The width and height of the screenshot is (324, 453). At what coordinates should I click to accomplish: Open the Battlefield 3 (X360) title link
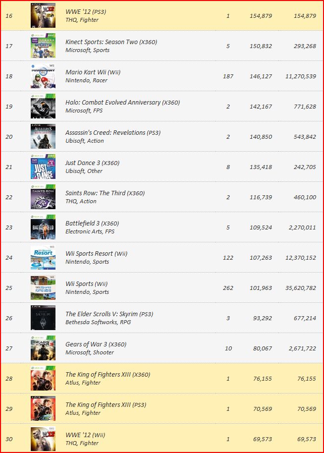(x=93, y=224)
